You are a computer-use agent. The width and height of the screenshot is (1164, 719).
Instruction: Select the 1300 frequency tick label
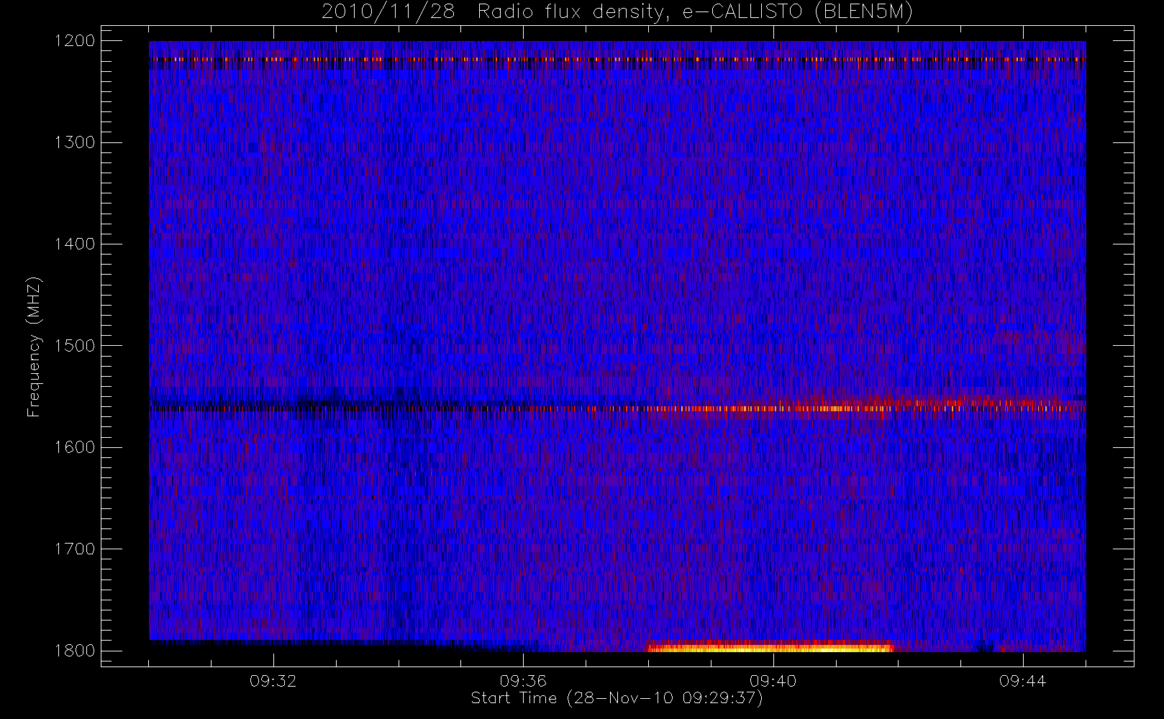75,142
